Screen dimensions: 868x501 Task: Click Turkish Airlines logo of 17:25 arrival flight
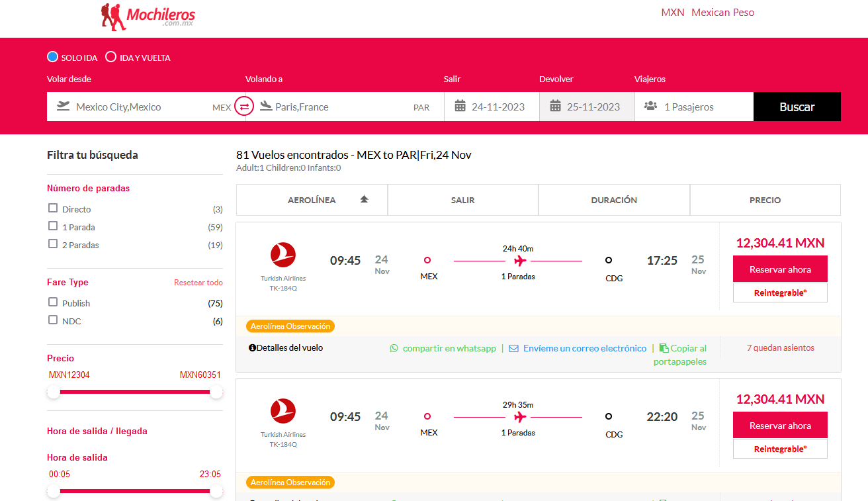[283, 255]
